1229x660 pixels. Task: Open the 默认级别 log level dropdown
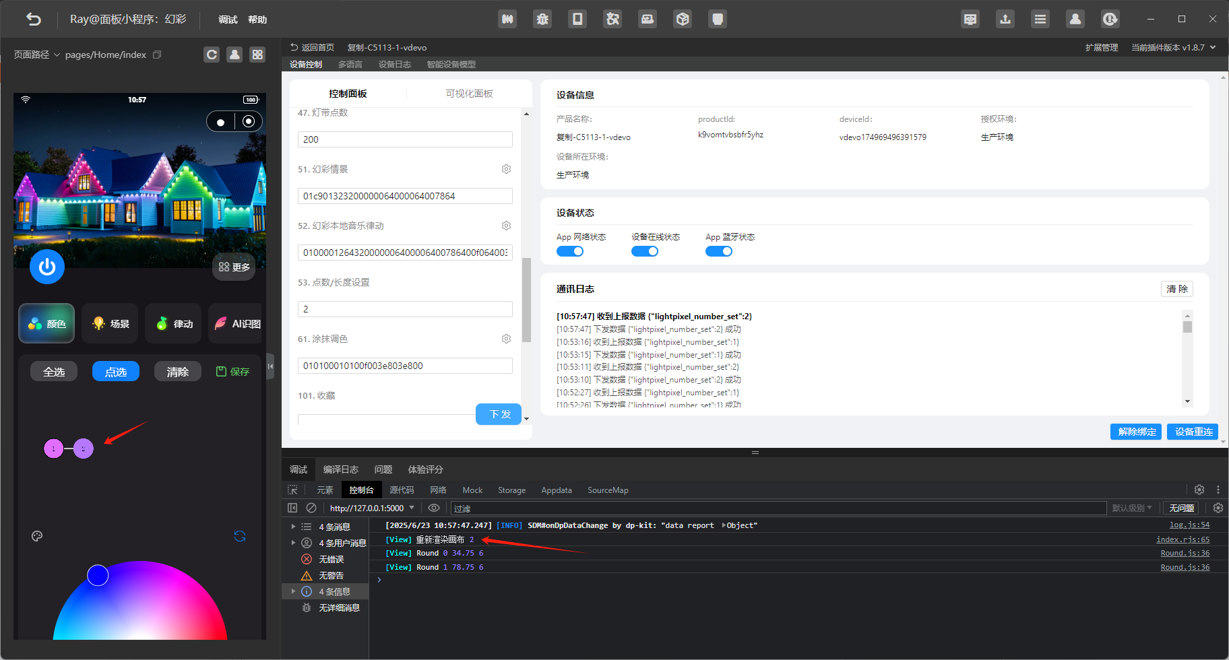1132,508
